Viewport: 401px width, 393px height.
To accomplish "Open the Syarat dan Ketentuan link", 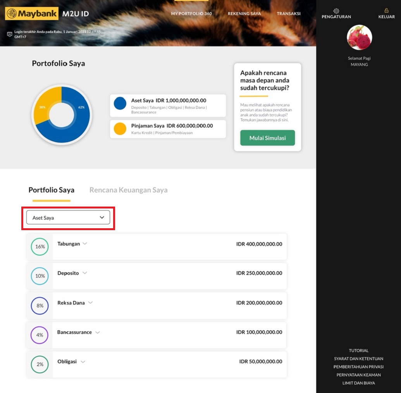I will [x=358, y=359].
